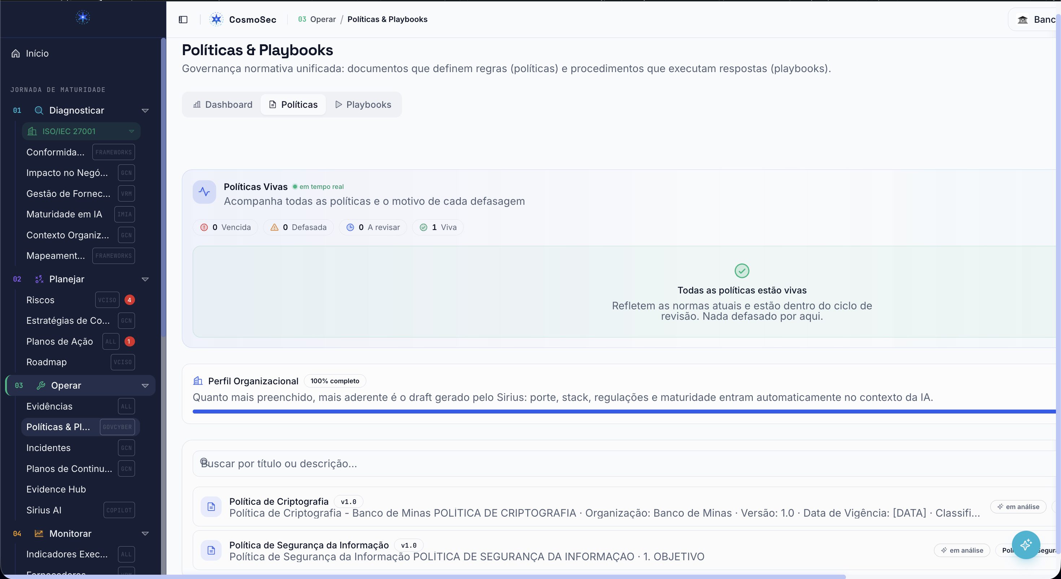Open Política de Segurança da Informação row title
The height and width of the screenshot is (579, 1061).
(x=309, y=545)
